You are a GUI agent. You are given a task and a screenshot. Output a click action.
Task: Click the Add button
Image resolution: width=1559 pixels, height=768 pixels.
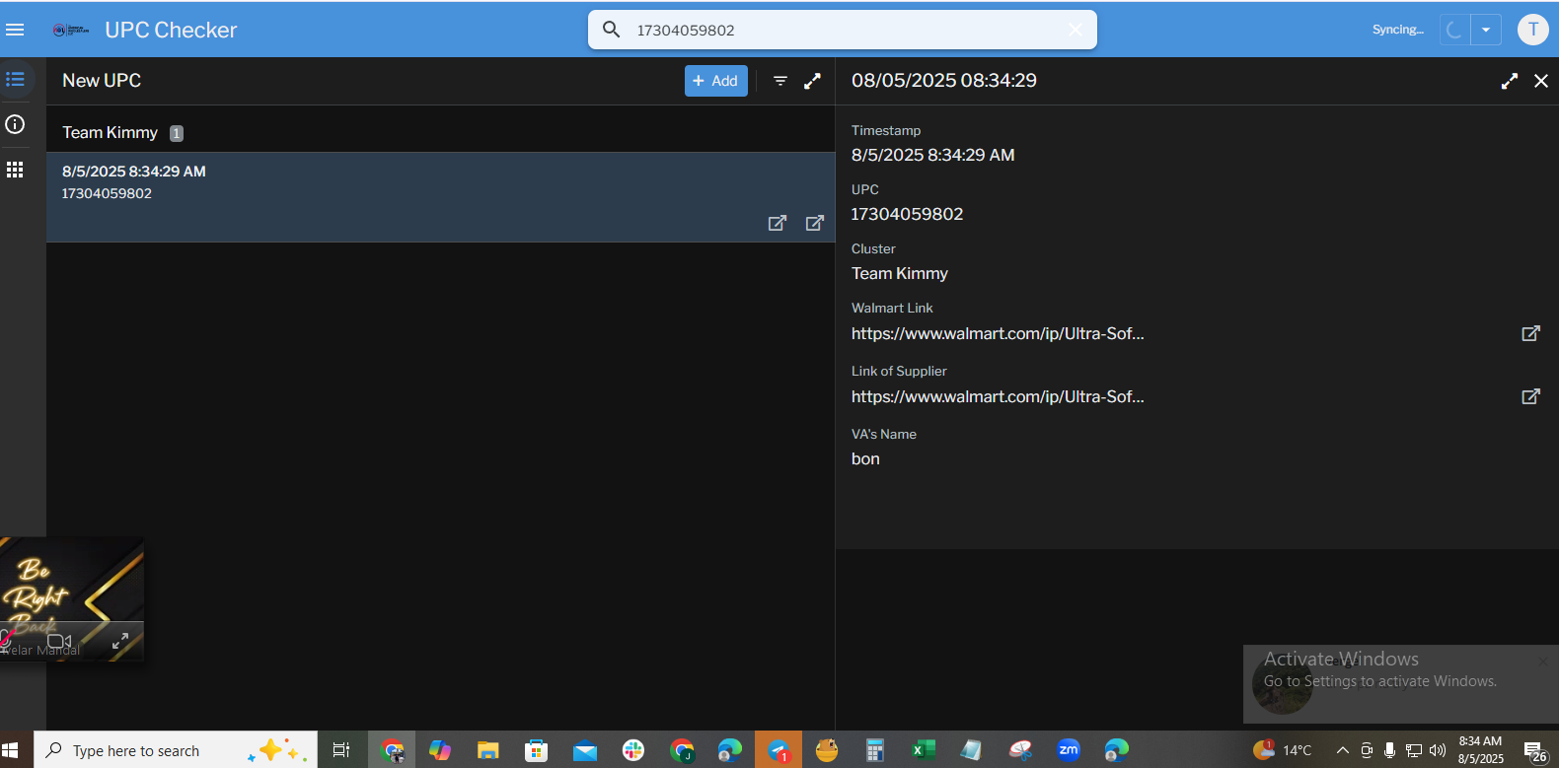715,81
